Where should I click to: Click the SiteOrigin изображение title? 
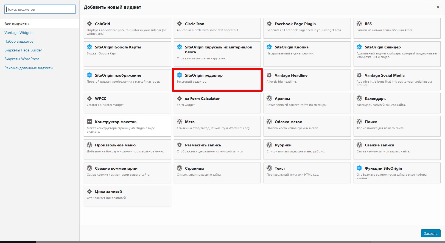[118, 75]
